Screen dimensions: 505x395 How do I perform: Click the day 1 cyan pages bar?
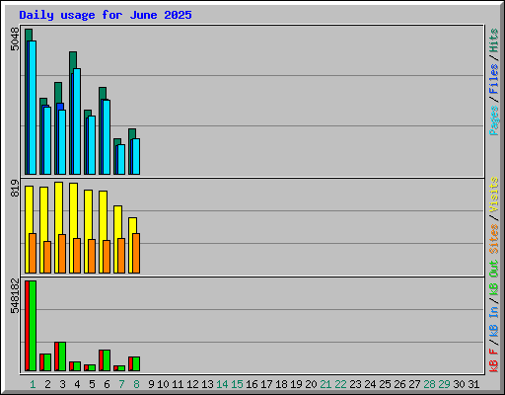point(33,108)
